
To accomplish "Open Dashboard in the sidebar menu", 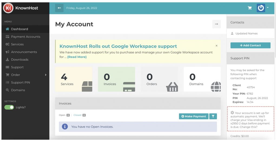I will click(25, 29).
